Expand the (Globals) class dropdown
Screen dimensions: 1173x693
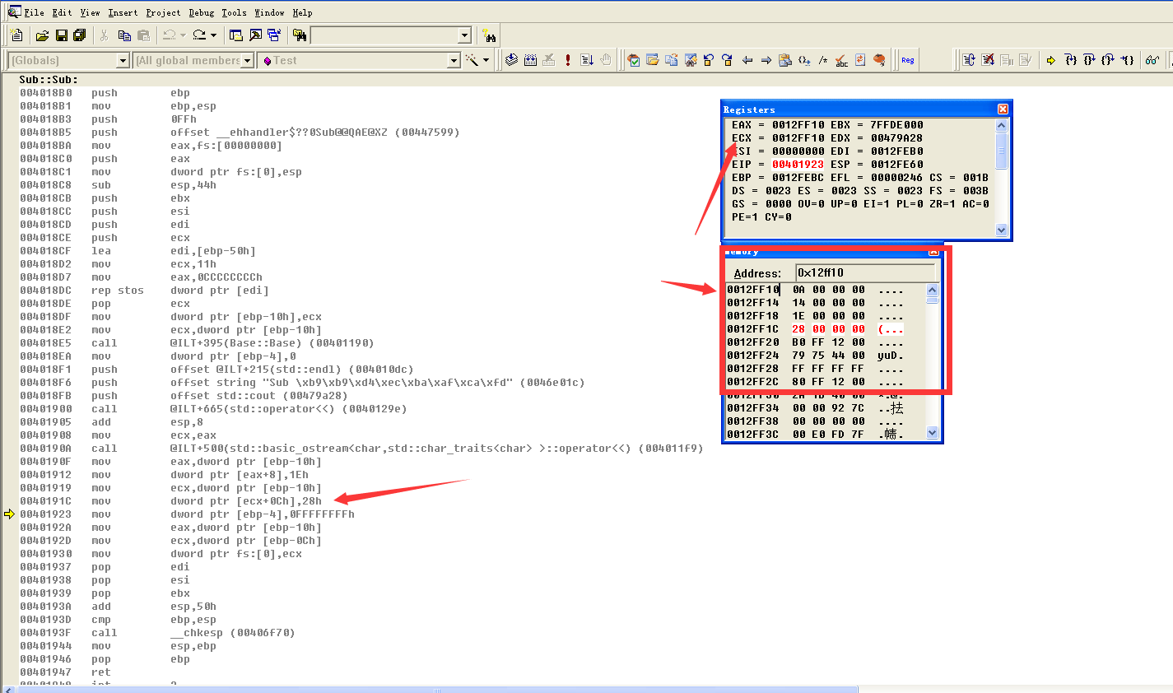tap(123, 60)
